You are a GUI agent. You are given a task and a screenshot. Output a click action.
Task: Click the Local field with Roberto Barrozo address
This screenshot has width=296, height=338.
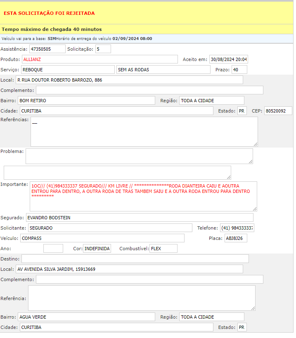click(129, 80)
